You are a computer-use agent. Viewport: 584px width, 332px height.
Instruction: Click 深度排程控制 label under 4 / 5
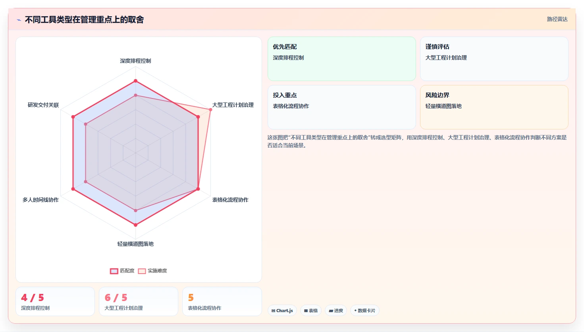coord(35,308)
